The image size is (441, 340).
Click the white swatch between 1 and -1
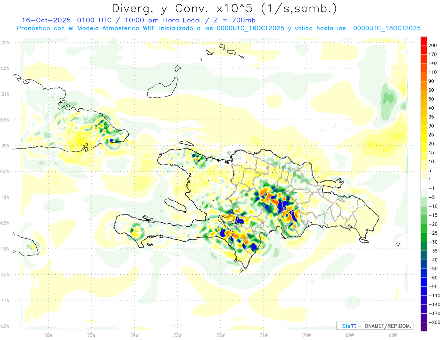pos(424,184)
